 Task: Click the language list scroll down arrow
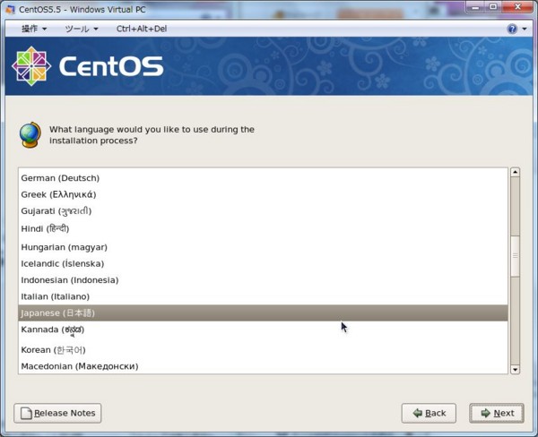click(x=515, y=370)
